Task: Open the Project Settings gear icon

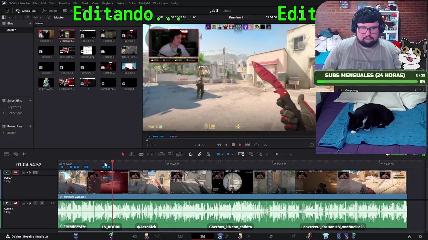Action: point(420,237)
